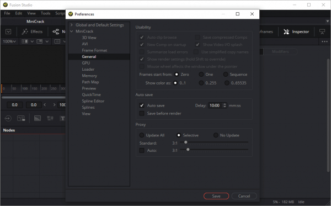Click the dual-screen layout icon beside Inspector
Image resolution: width=331 pixels, height=206 pixels.
(322, 31)
